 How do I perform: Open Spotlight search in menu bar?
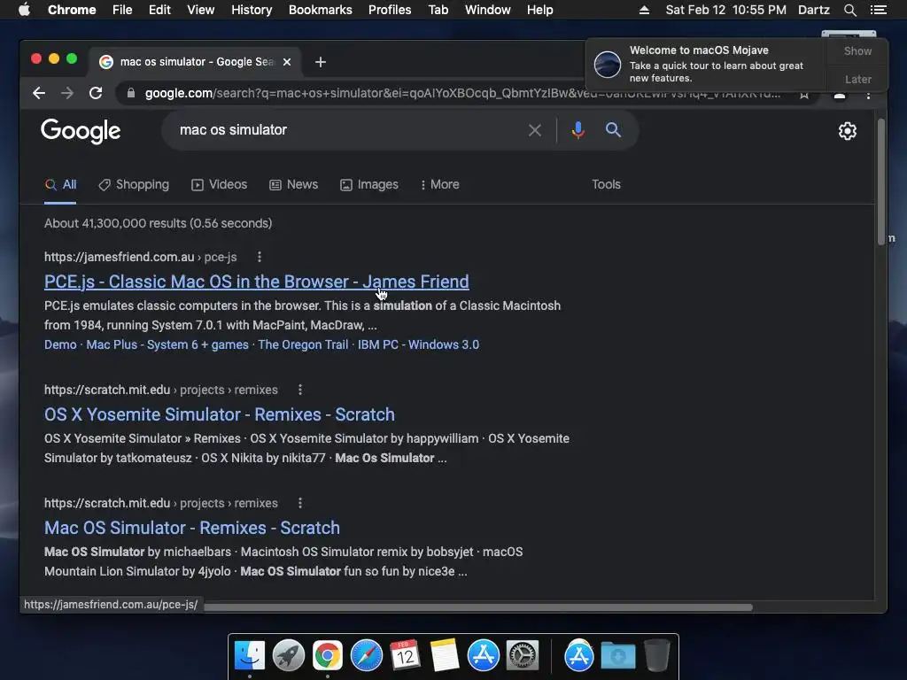coord(849,10)
